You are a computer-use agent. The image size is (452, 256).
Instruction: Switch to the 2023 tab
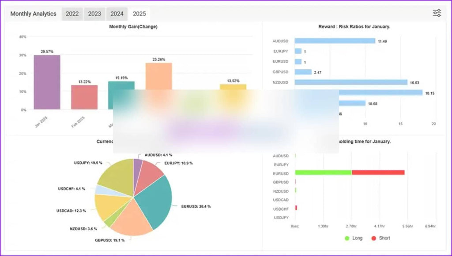click(94, 14)
